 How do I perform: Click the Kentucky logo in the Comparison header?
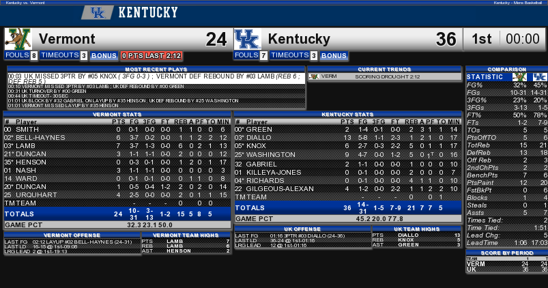click(x=540, y=76)
